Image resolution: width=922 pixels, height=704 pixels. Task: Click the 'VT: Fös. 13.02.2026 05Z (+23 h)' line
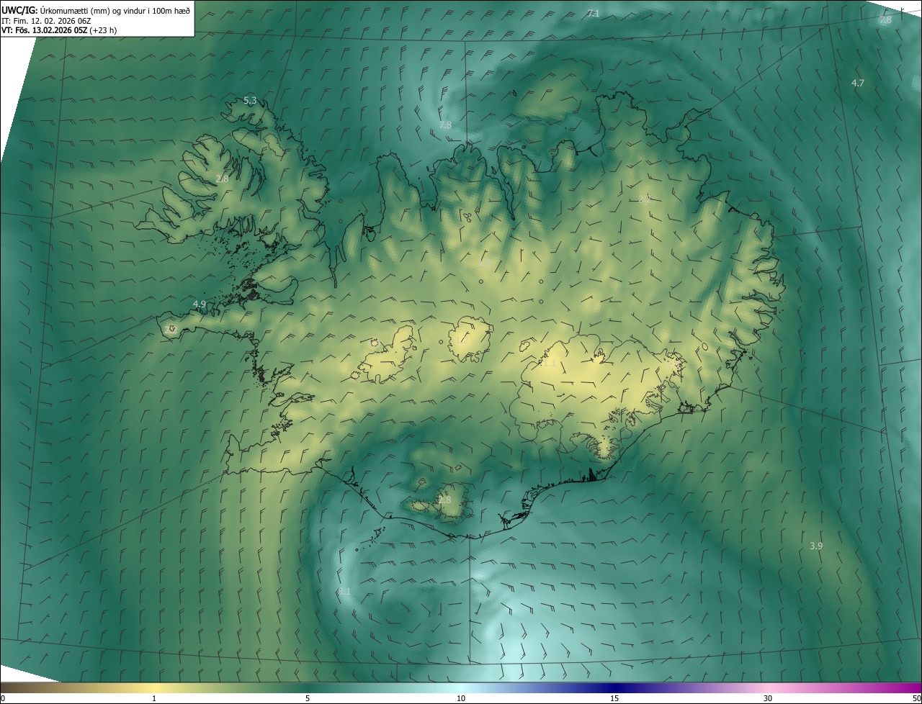click(59, 30)
